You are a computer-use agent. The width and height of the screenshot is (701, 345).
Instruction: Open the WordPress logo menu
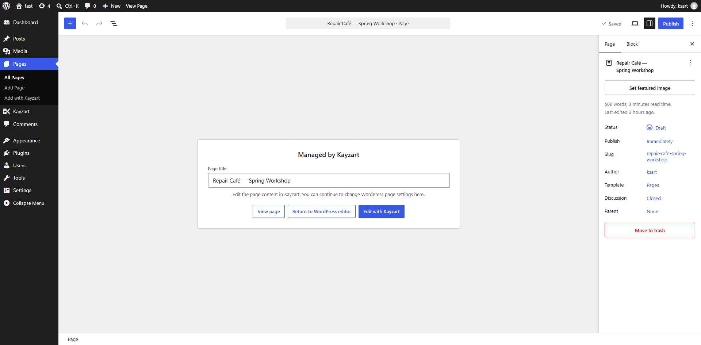[6, 6]
